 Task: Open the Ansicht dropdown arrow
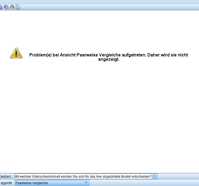pyautogui.click(x=86, y=183)
